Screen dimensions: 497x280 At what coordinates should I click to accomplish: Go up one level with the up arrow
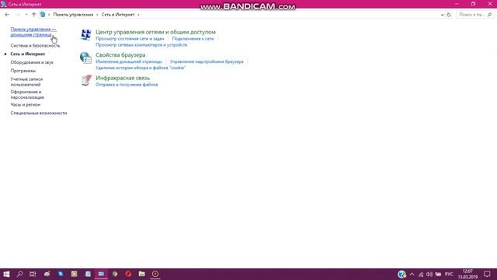click(x=34, y=15)
